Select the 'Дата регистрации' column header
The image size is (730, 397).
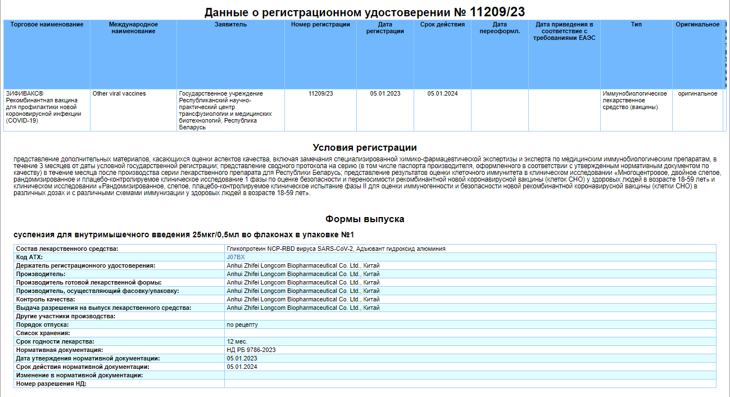pos(385,28)
